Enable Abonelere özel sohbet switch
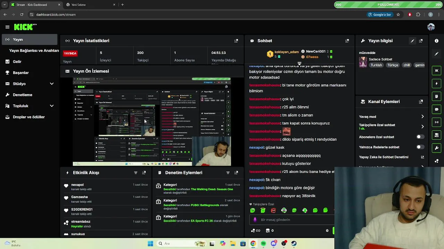Screen dimensions: 444x249 [420, 137]
